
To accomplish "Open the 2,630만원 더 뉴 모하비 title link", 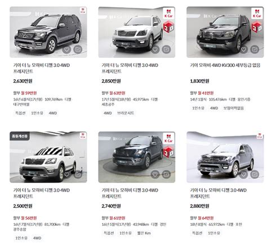I will (x=42, y=68).
